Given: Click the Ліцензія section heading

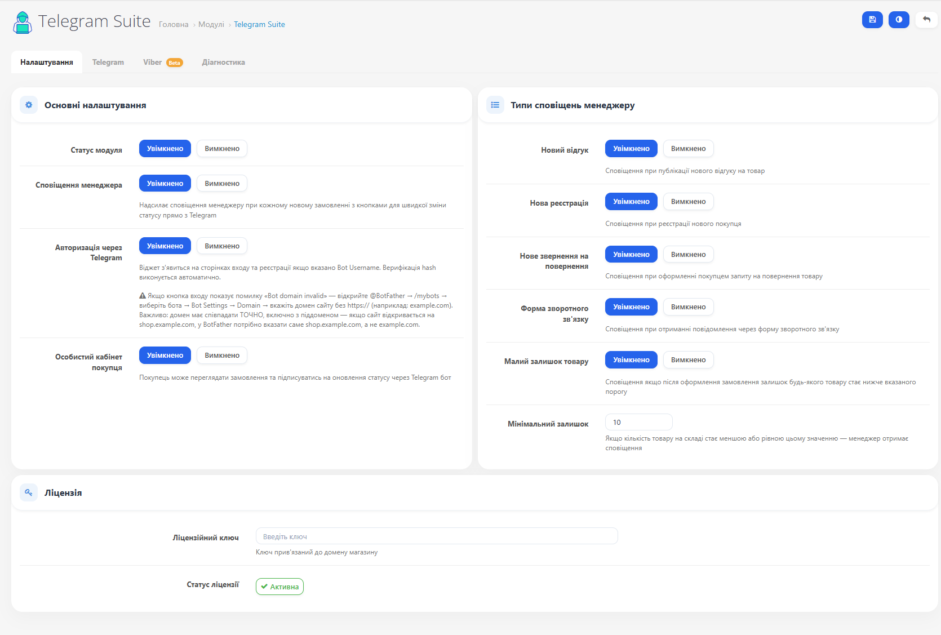Looking at the screenshot, I should [x=63, y=493].
